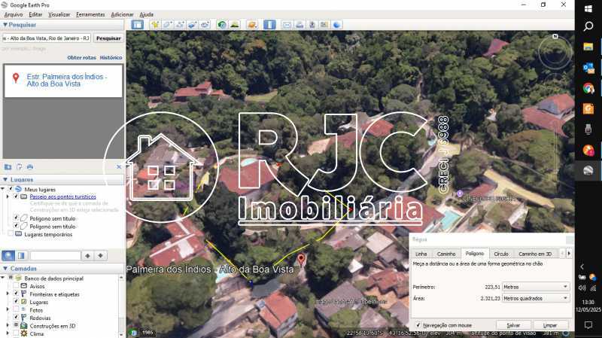Click the Ruler tool icon

pyautogui.click(x=269, y=25)
